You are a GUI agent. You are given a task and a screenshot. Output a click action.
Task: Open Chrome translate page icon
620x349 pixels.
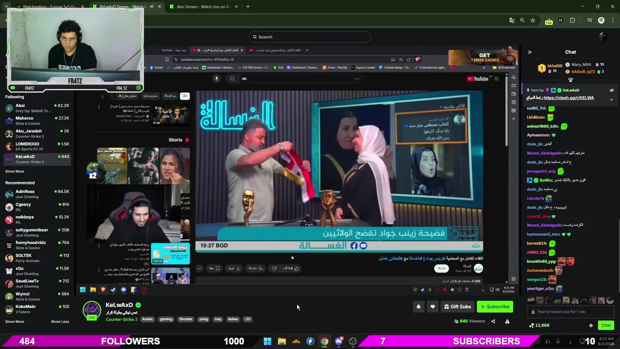[512, 20]
